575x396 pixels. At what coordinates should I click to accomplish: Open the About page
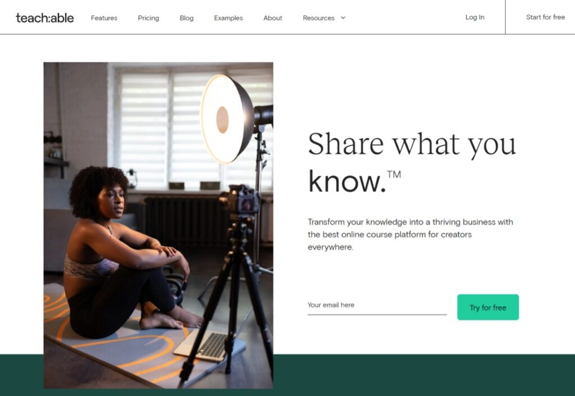pyautogui.click(x=273, y=18)
